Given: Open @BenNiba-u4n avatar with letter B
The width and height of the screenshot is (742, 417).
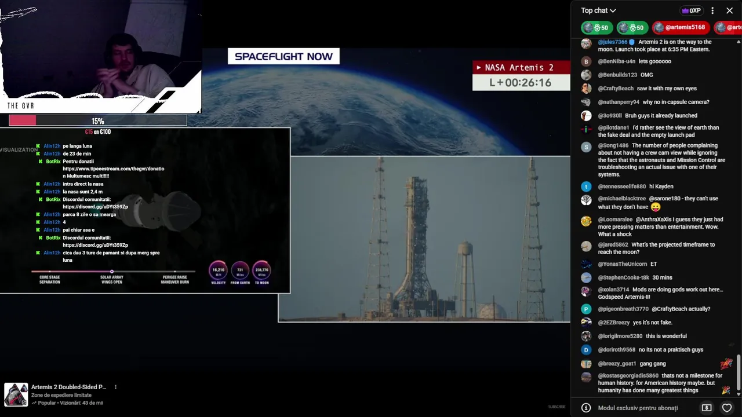Looking at the screenshot, I should (586, 61).
